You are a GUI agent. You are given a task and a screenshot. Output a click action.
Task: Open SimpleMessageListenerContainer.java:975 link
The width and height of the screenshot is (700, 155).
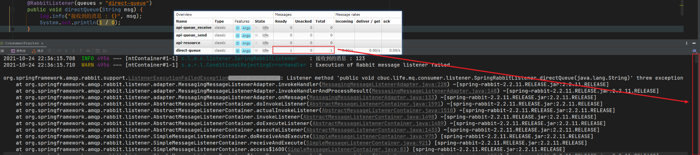click(x=373, y=137)
